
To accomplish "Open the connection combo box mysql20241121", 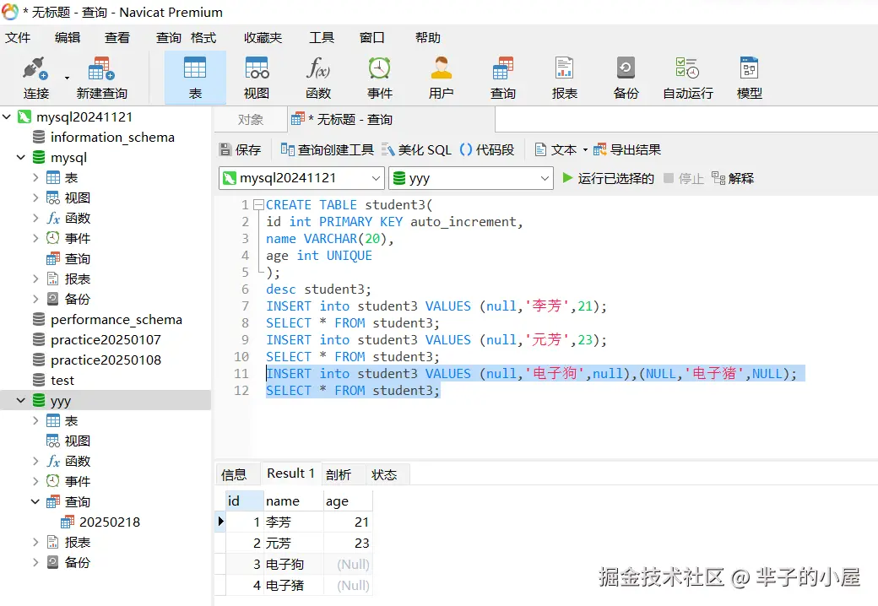I will [x=301, y=178].
